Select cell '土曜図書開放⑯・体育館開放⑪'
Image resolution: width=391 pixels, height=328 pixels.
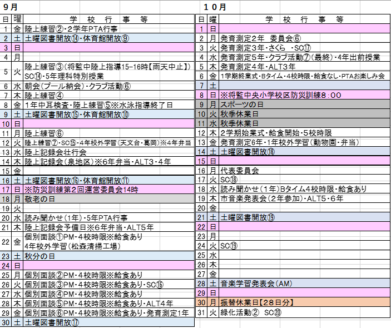[108, 181]
